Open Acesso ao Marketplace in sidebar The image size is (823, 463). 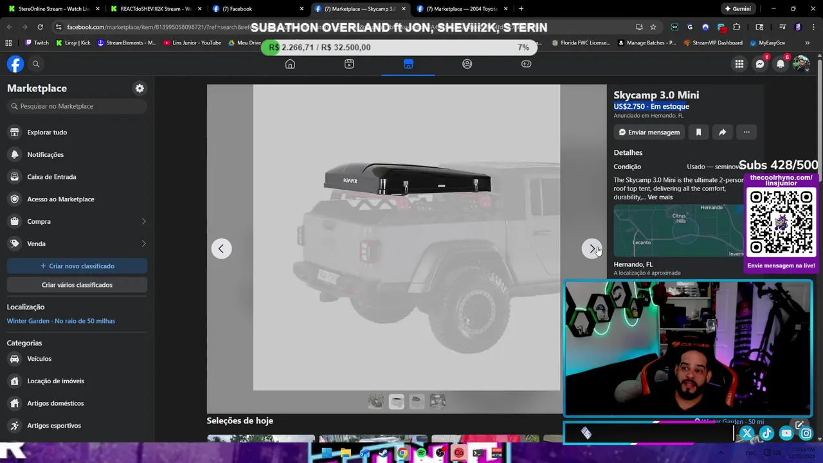click(77, 199)
